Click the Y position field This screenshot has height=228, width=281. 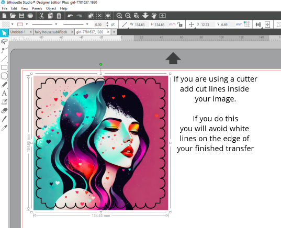(228, 25)
